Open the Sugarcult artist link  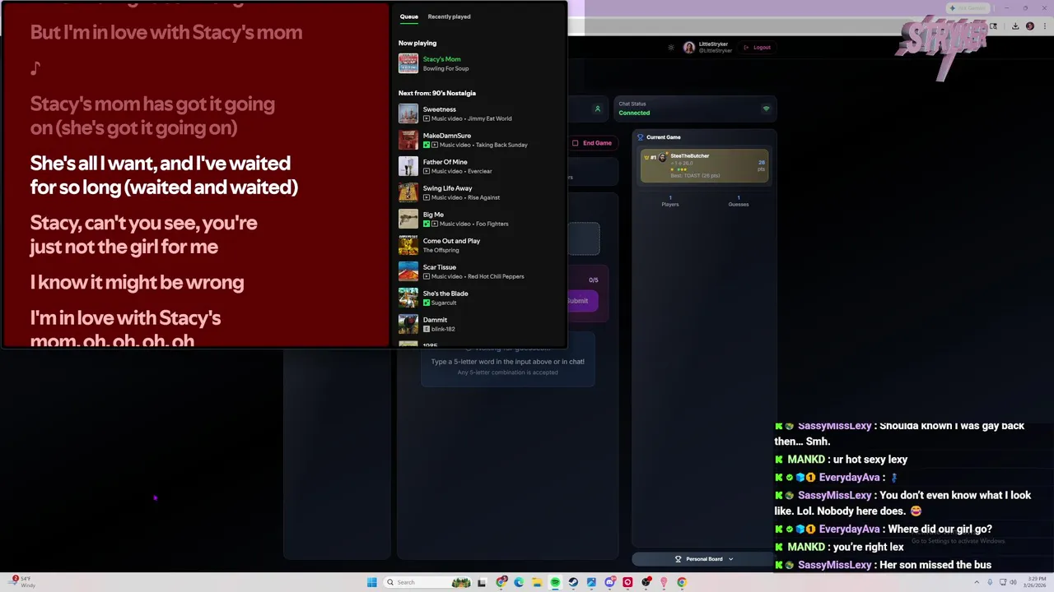point(444,303)
